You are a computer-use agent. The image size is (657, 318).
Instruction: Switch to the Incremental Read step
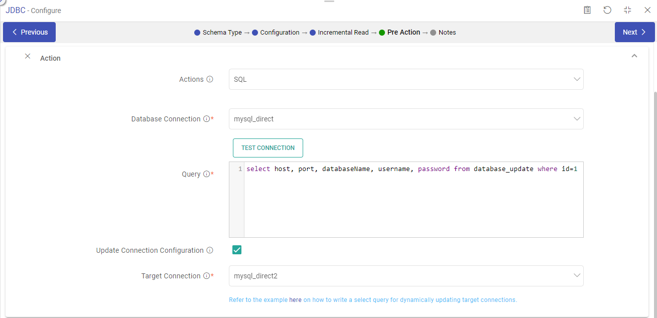(x=345, y=32)
